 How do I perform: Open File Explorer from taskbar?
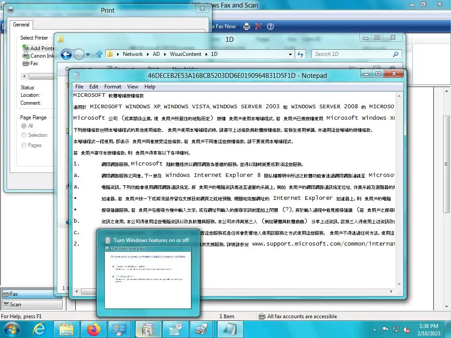67,329
